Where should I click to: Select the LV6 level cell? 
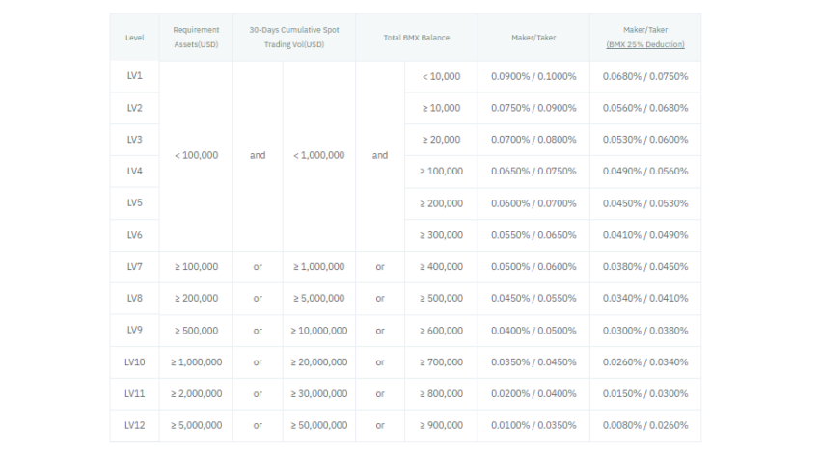[134, 235]
